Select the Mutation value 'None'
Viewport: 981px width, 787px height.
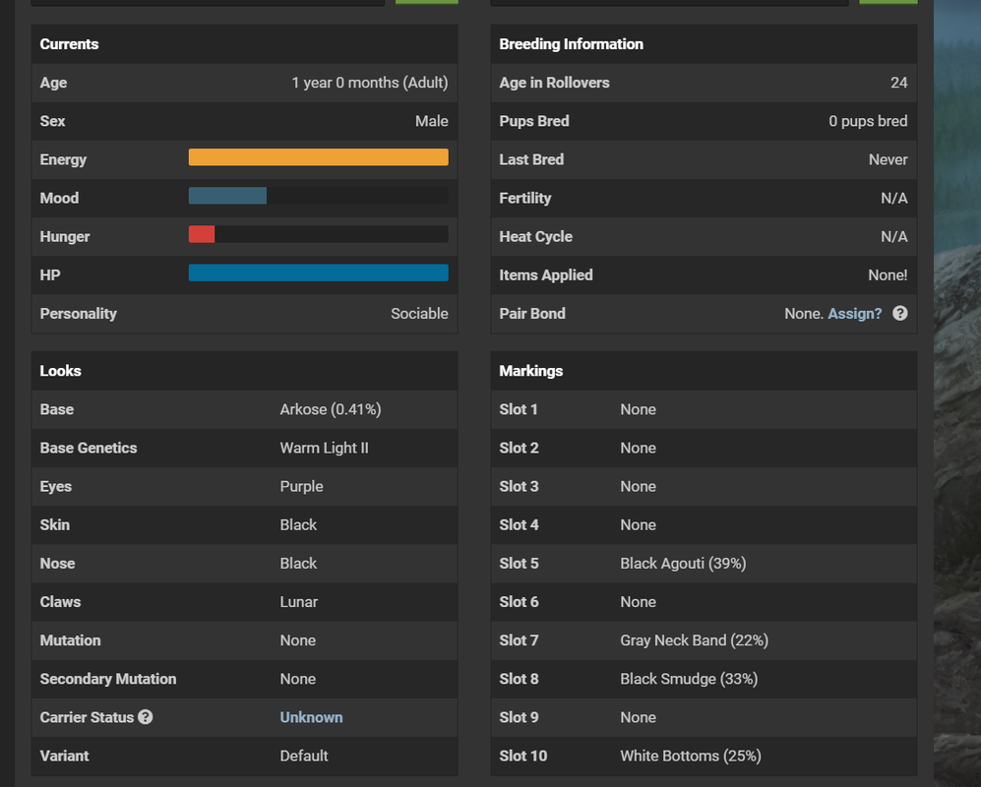click(x=298, y=640)
